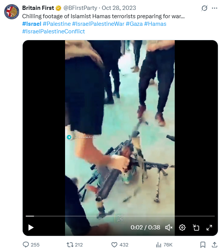This screenshot has height=251, width=222.
Task: Unmute the video sound
Action: tap(169, 227)
